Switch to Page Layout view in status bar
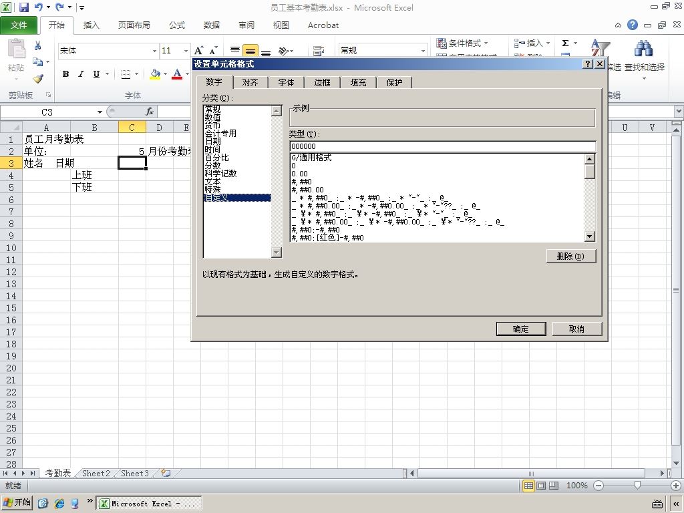The width and height of the screenshot is (684, 513). [x=541, y=486]
